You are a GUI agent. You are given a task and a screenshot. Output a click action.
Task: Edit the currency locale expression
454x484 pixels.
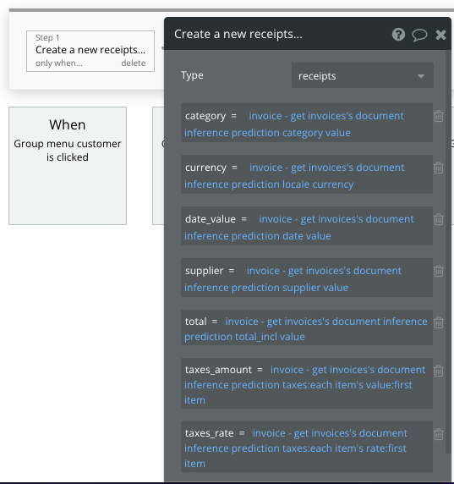tap(294, 176)
